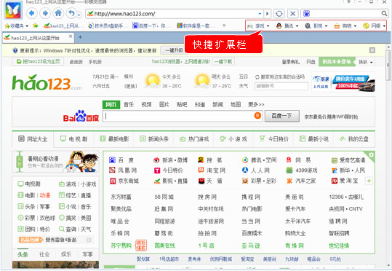
Task: Open 淘宝网 site link
Action: (x=212, y=170)
